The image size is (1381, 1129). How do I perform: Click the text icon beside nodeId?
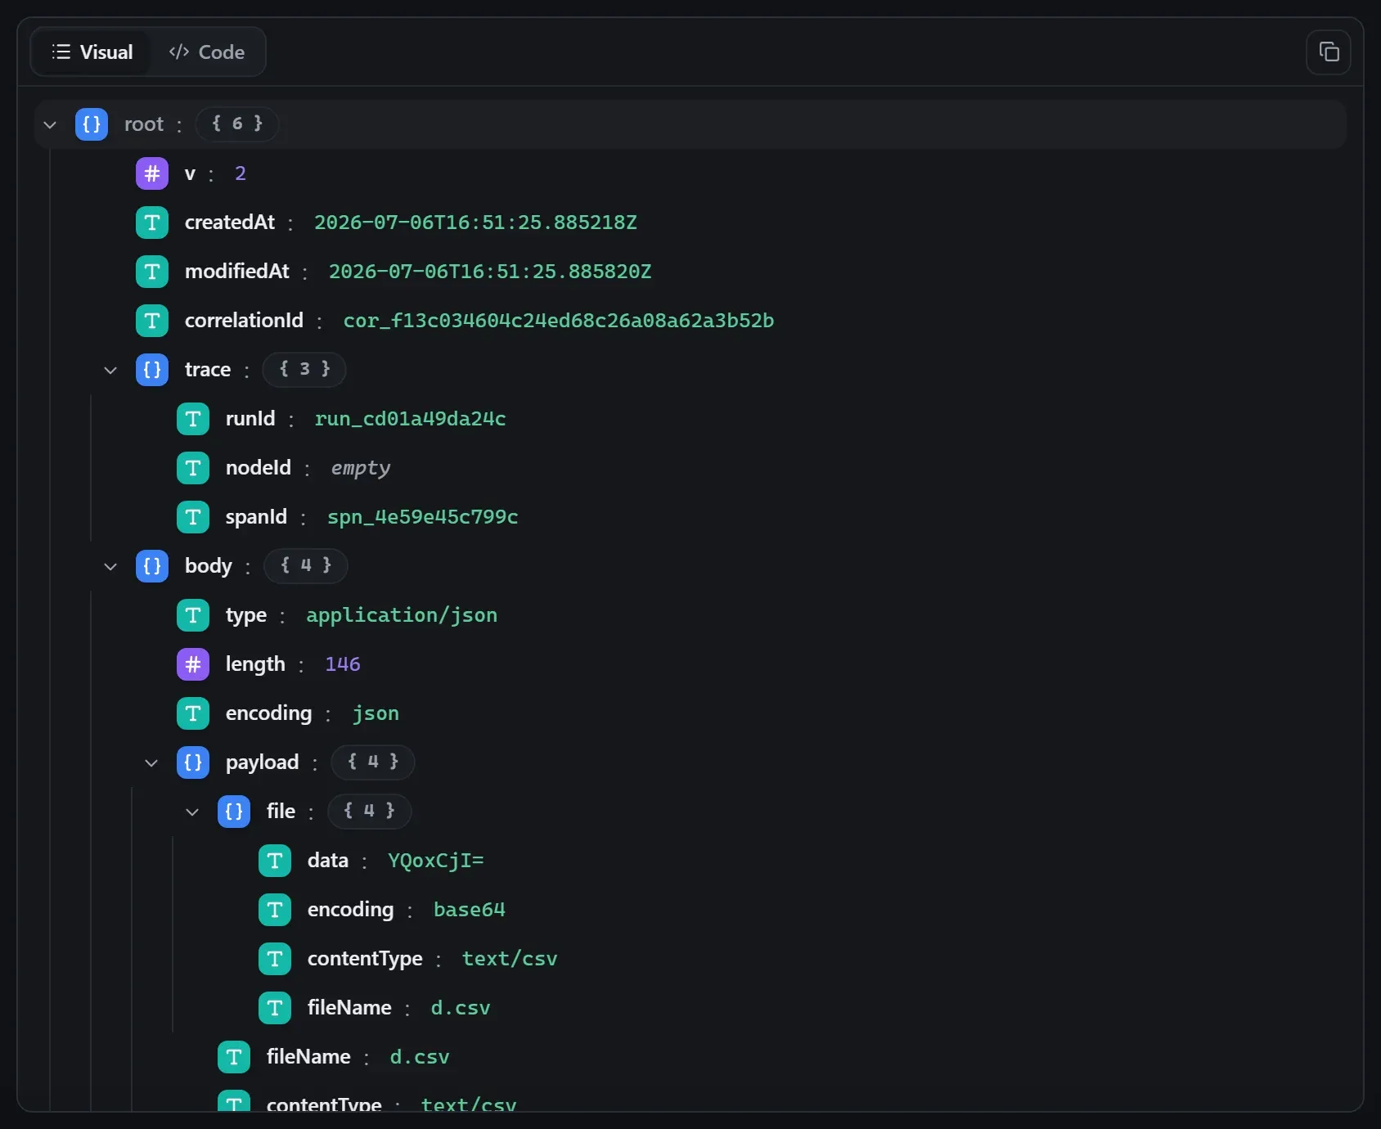tap(193, 468)
